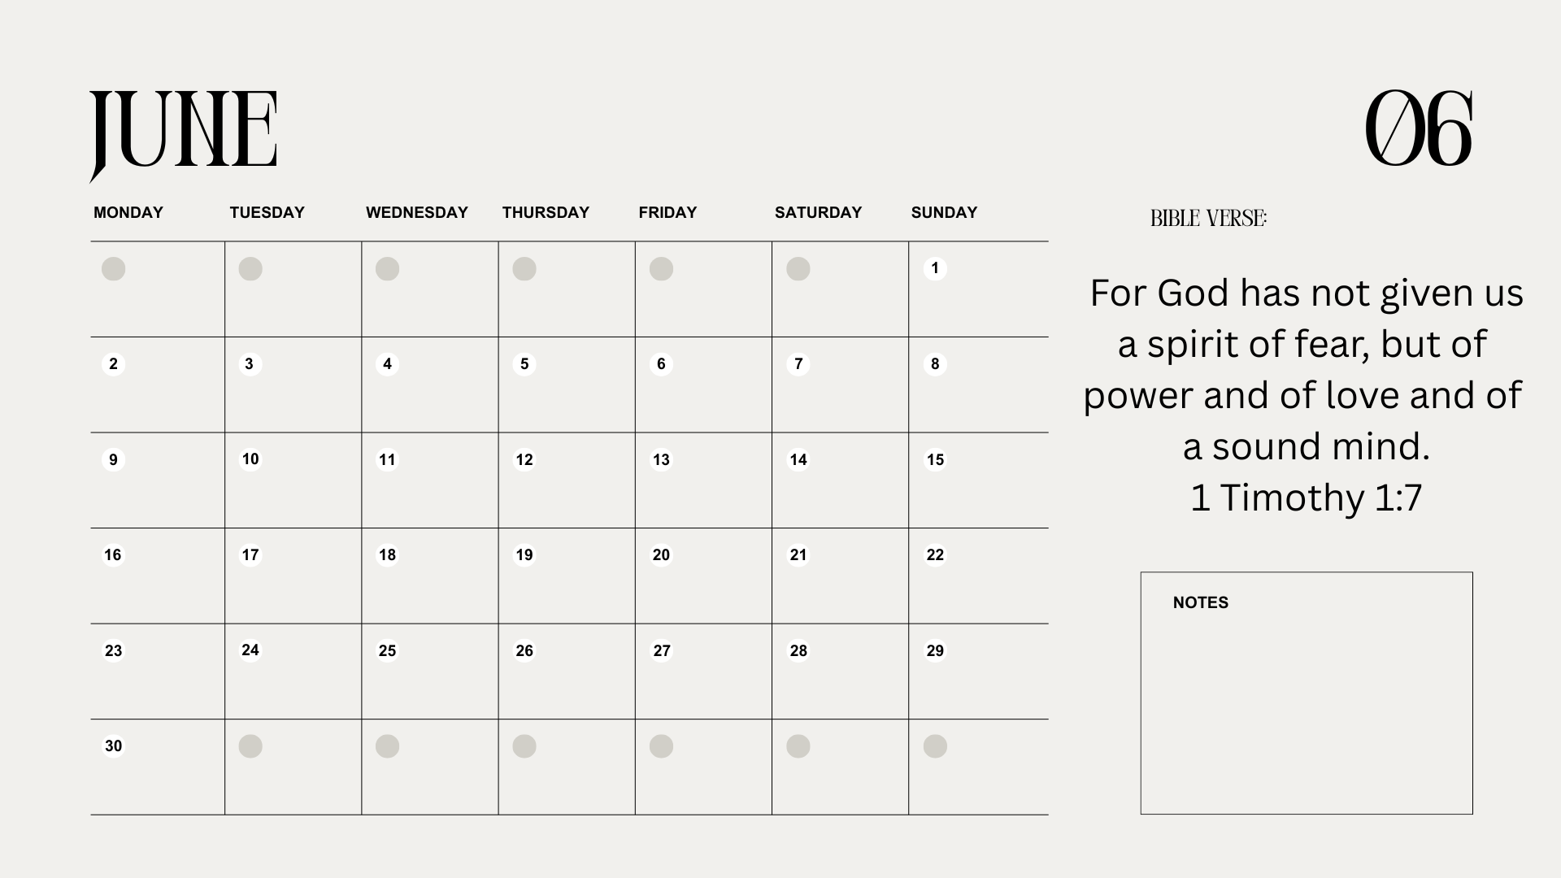
Task: Click the gray dot in first Monday cell
Action: click(x=113, y=268)
